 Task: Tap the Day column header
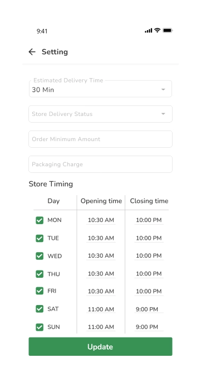53,201
